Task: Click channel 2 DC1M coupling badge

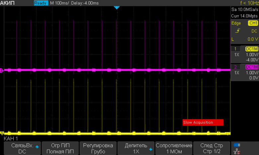Action: (252, 67)
